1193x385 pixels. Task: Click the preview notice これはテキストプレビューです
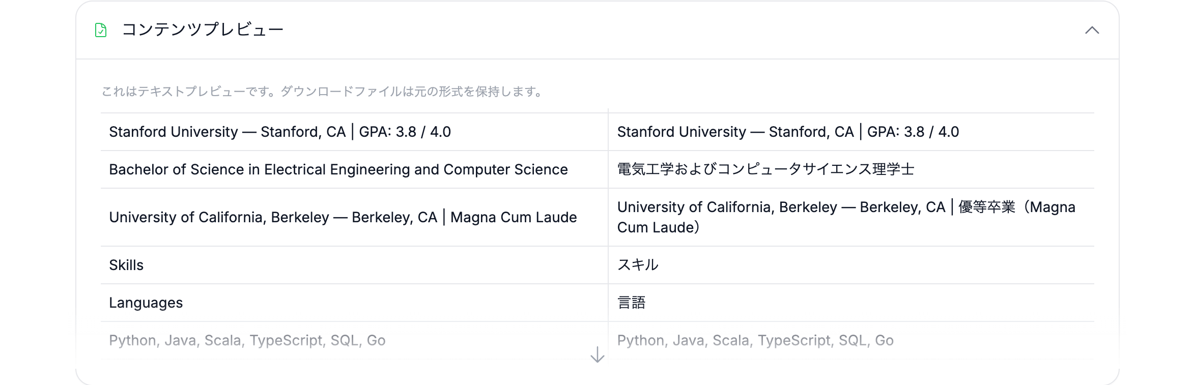click(324, 92)
